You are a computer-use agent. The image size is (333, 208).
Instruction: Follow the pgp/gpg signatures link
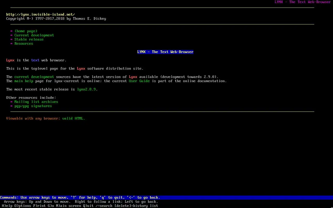[x=33, y=106]
